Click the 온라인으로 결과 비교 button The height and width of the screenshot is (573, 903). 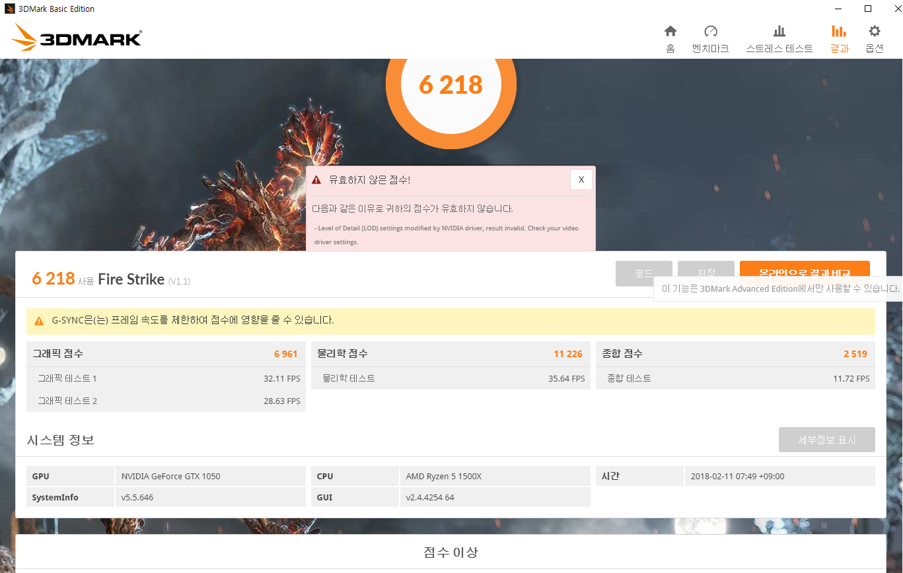805,269
